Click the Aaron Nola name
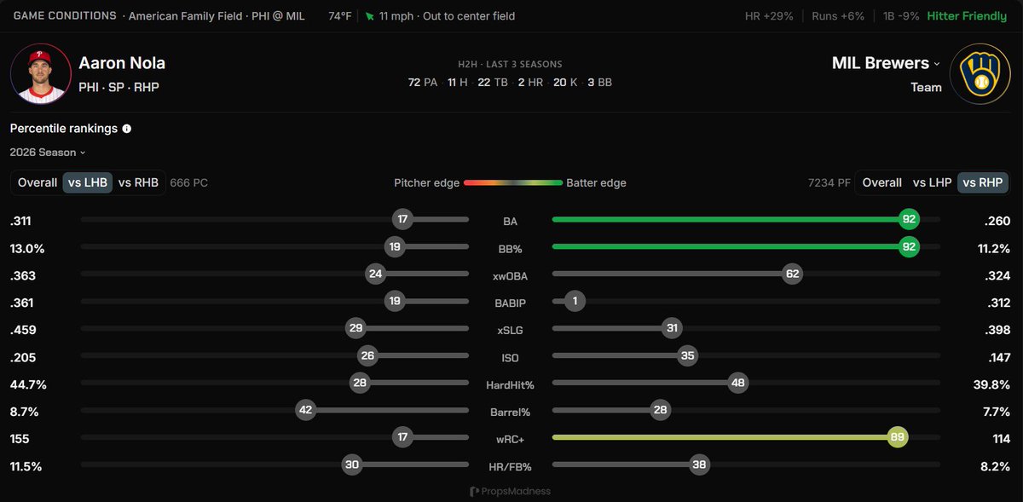 [122, 63]
